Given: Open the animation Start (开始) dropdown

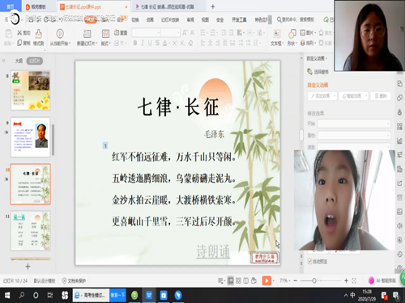Looking at the screenshot, I should [x=354, y=124].
